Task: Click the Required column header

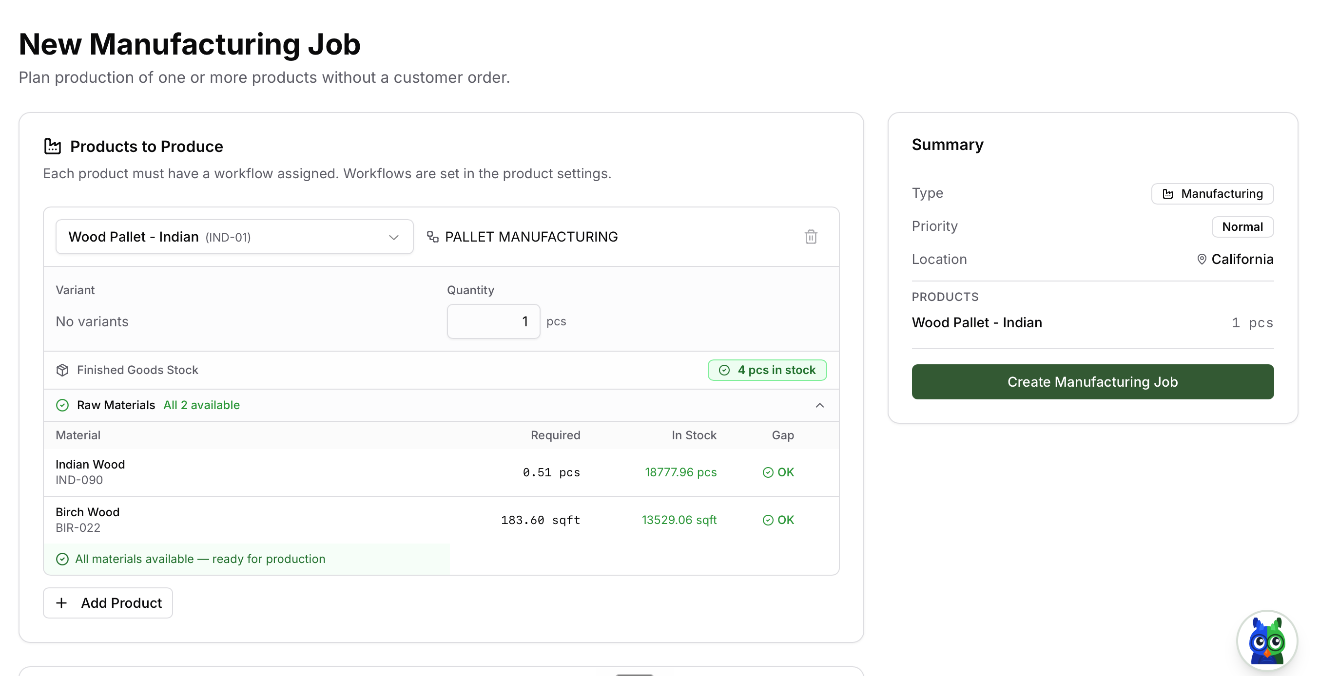Action: 555,435
